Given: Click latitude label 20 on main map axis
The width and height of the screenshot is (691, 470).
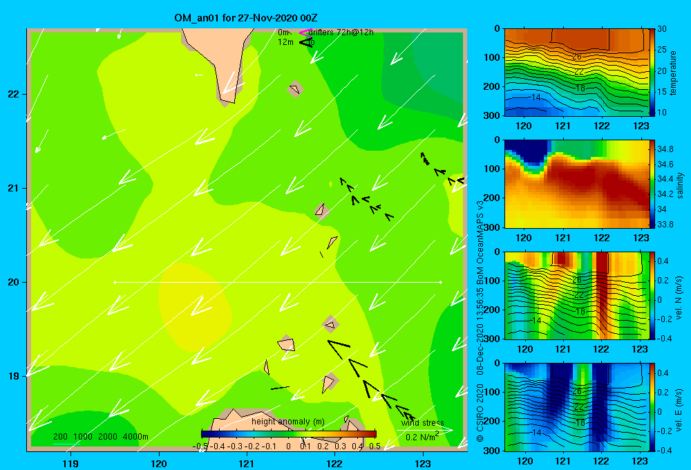Looking at the screenshot, I should (x=13, y=282).
